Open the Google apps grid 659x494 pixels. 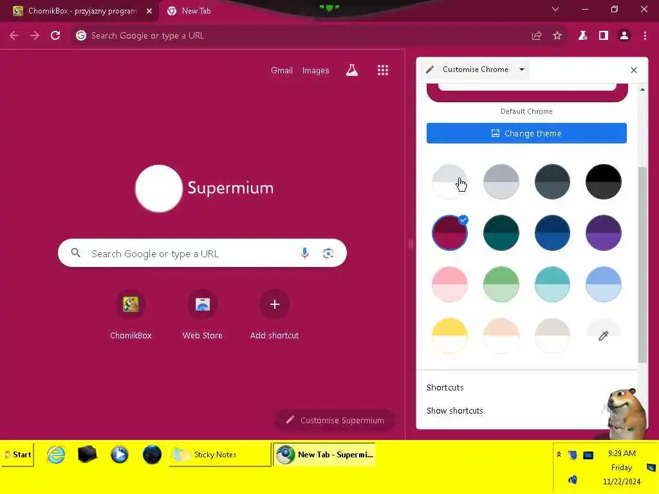coord(382,70)
